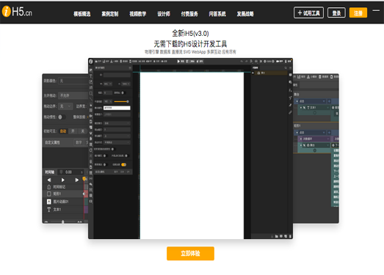
Task: Click the next-frame arrow in timeline
Action: pyautogui.click(x=76, y=180)
